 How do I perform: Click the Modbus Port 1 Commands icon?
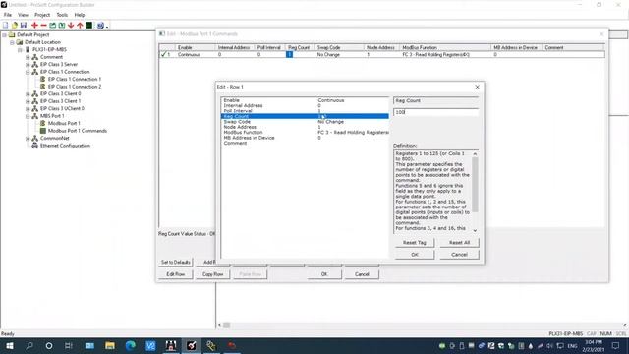click(x=43, y=131)
